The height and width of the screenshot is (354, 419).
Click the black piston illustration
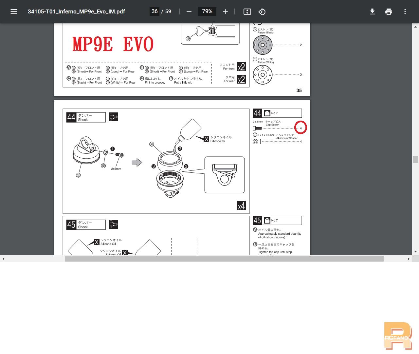point(263,45)
